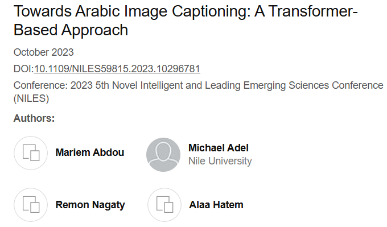Click the Nile University affiliation text

point(220,161)
